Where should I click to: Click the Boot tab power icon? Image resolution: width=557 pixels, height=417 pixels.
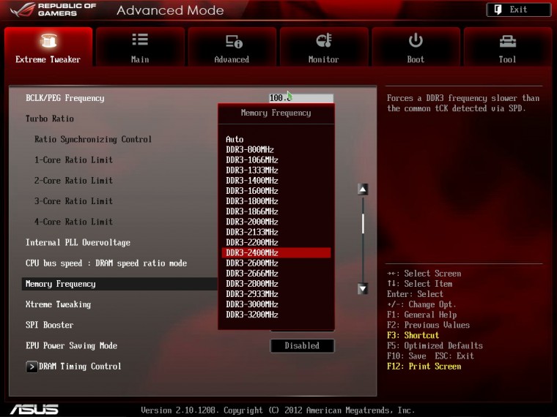tap(416, 40)
